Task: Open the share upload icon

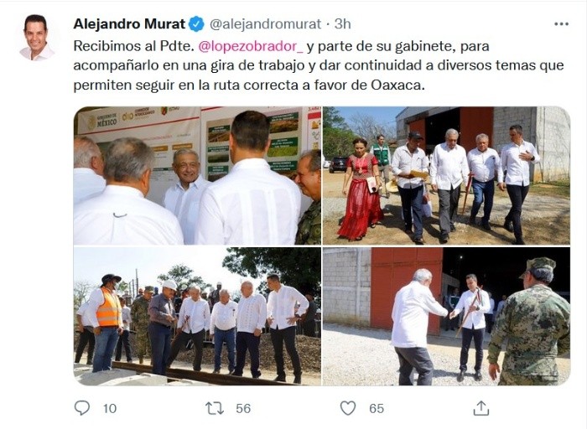Action: point(481,408)
